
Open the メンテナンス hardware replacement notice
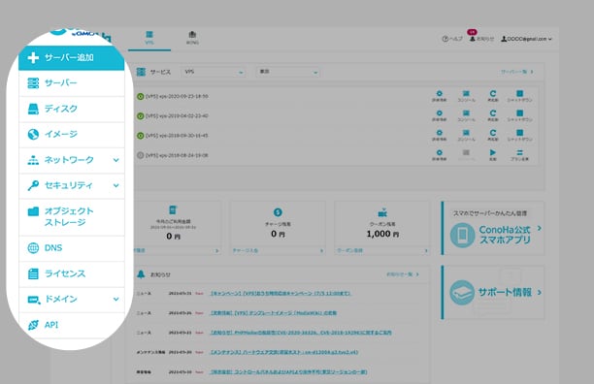284,352
